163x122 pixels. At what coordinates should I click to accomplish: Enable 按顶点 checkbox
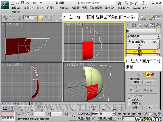129,100
